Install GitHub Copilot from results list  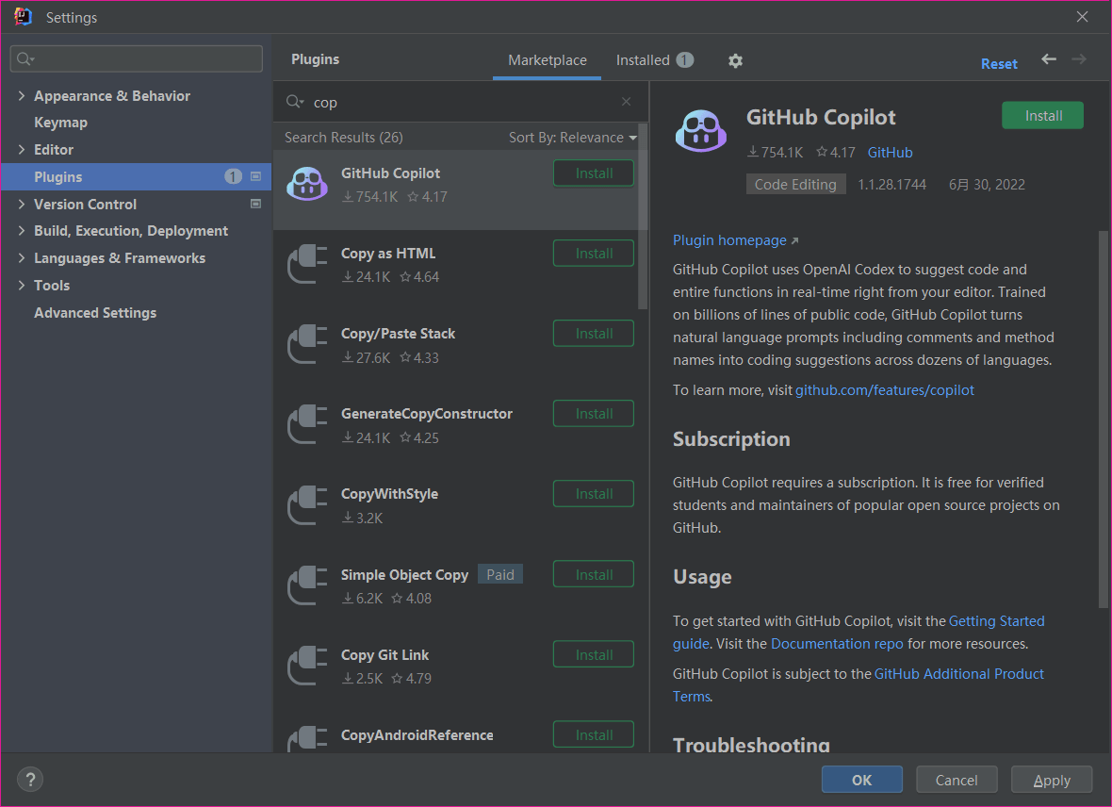pos(594,173)
